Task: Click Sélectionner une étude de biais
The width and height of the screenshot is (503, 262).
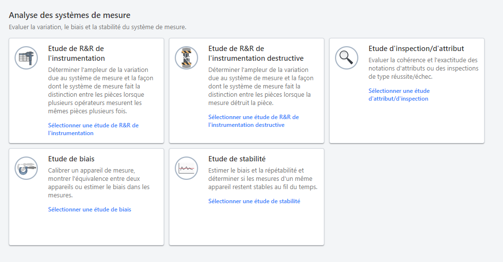Action: pos(89,210)
